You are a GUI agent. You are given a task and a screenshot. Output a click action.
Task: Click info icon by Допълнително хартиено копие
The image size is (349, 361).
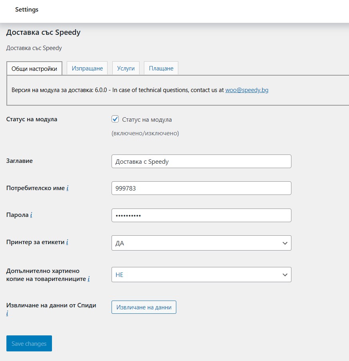click(88, 279)
